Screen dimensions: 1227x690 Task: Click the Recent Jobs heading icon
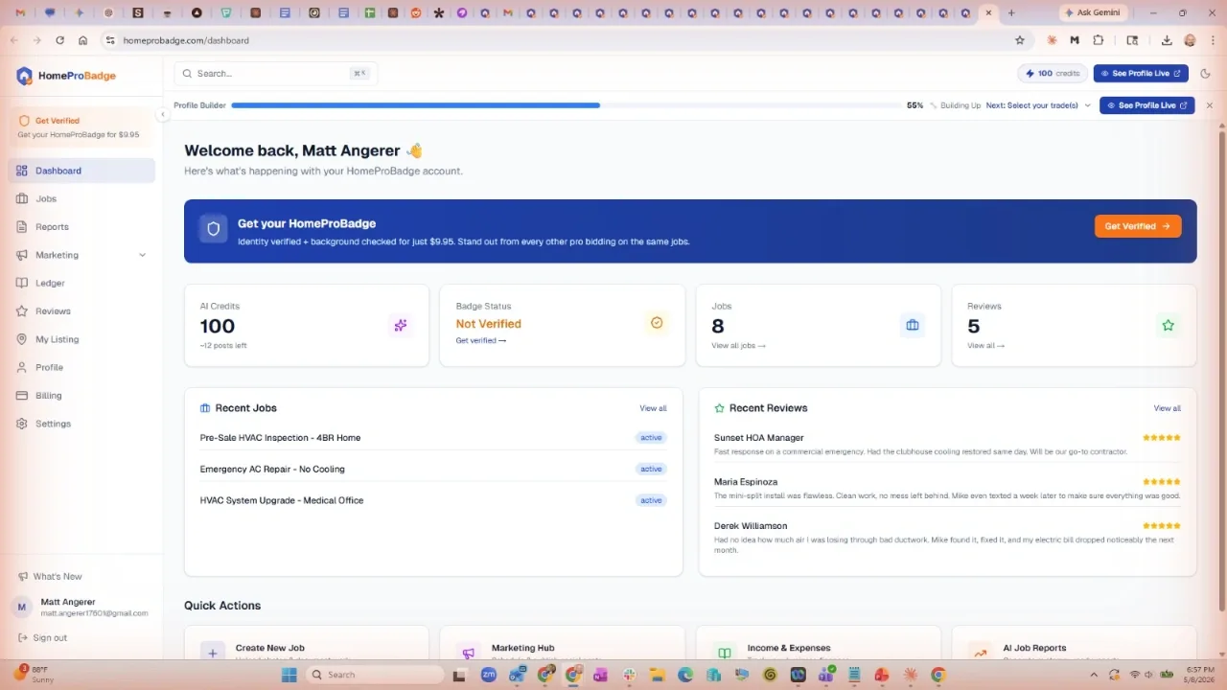pyautogui.click(x=205, y=408)
